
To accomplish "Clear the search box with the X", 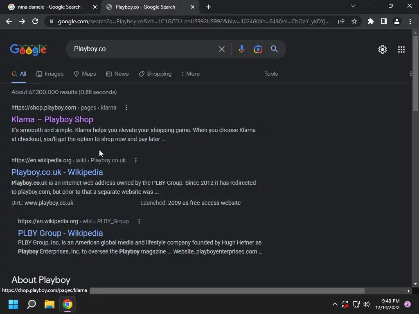I will click(221, 49).
